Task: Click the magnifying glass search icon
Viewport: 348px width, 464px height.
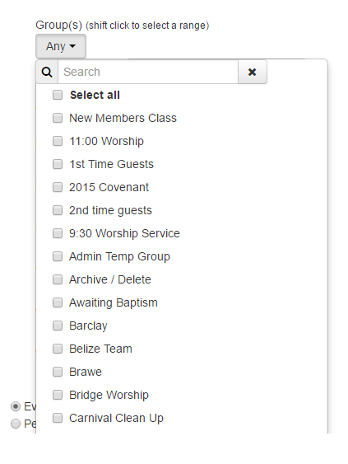Action: [x=47, y=72]
